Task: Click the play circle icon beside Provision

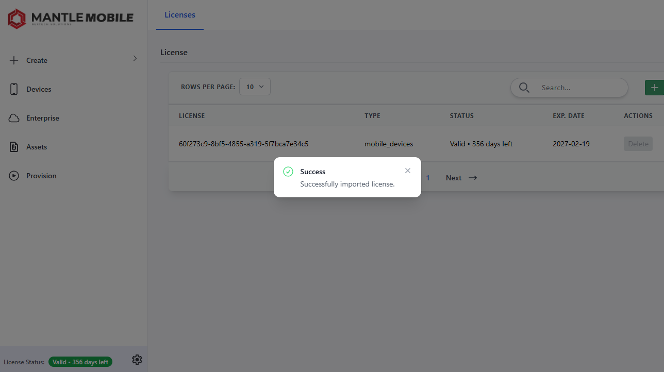Action: coord(14,176)
